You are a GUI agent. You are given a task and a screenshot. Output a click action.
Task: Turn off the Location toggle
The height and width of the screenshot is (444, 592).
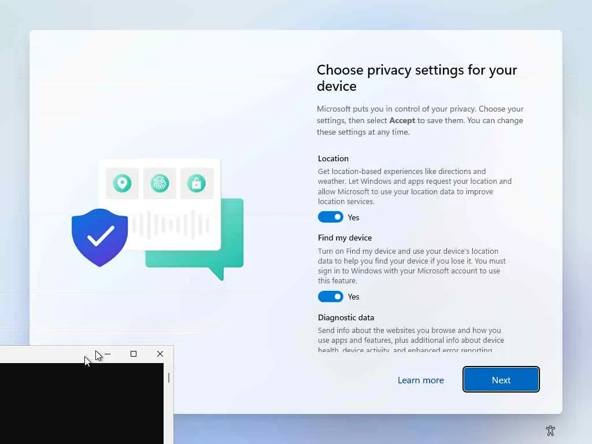[330, 217]
